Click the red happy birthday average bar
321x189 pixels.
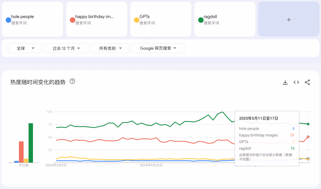coord(21,152)
